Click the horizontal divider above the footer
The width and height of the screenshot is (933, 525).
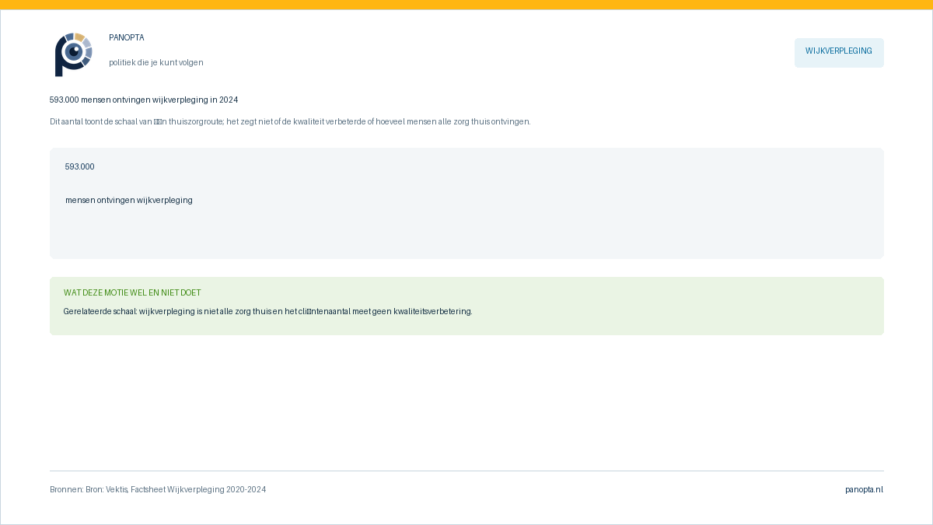(466, 471)
